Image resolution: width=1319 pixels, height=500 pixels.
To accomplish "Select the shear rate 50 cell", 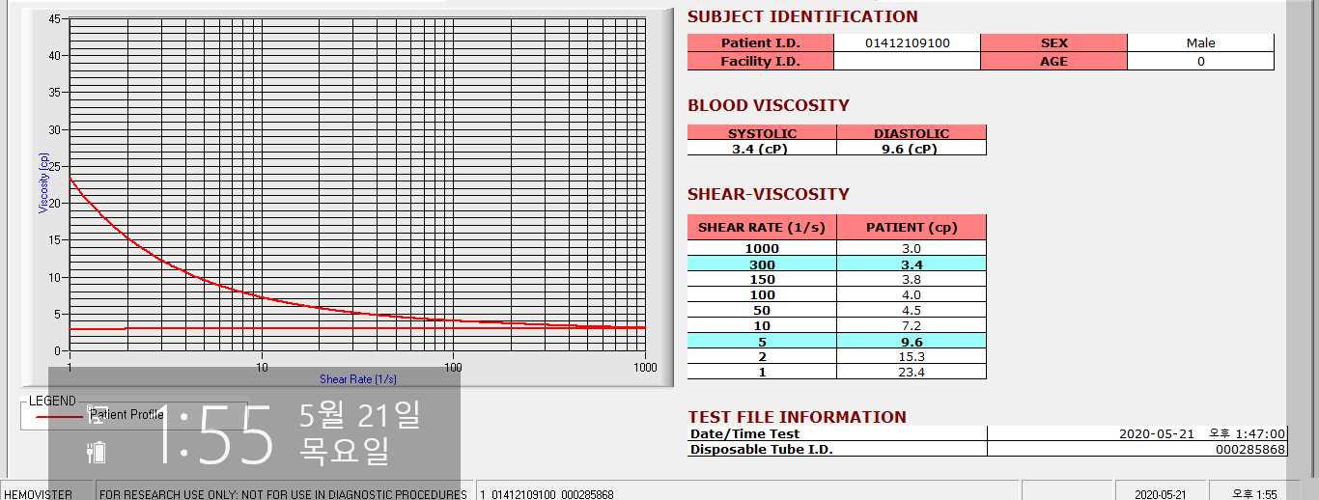I will [762, 310].
